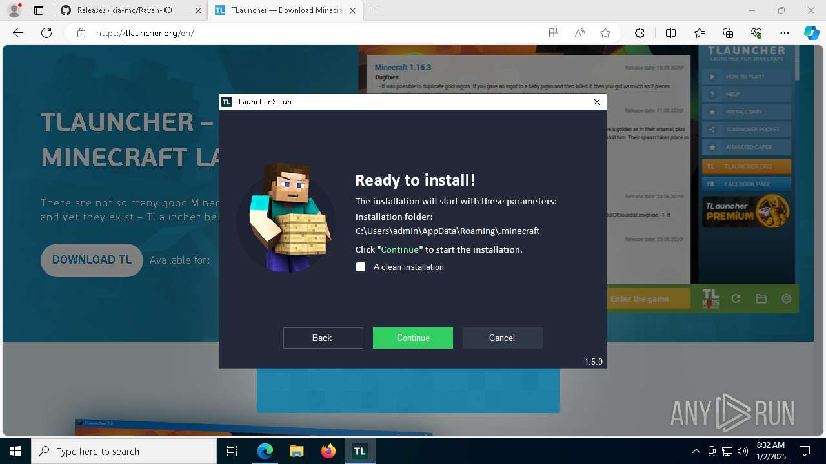Viewport: 826px width, 464px height.
Task: Click the TL Mods icon
Action: 710,298
